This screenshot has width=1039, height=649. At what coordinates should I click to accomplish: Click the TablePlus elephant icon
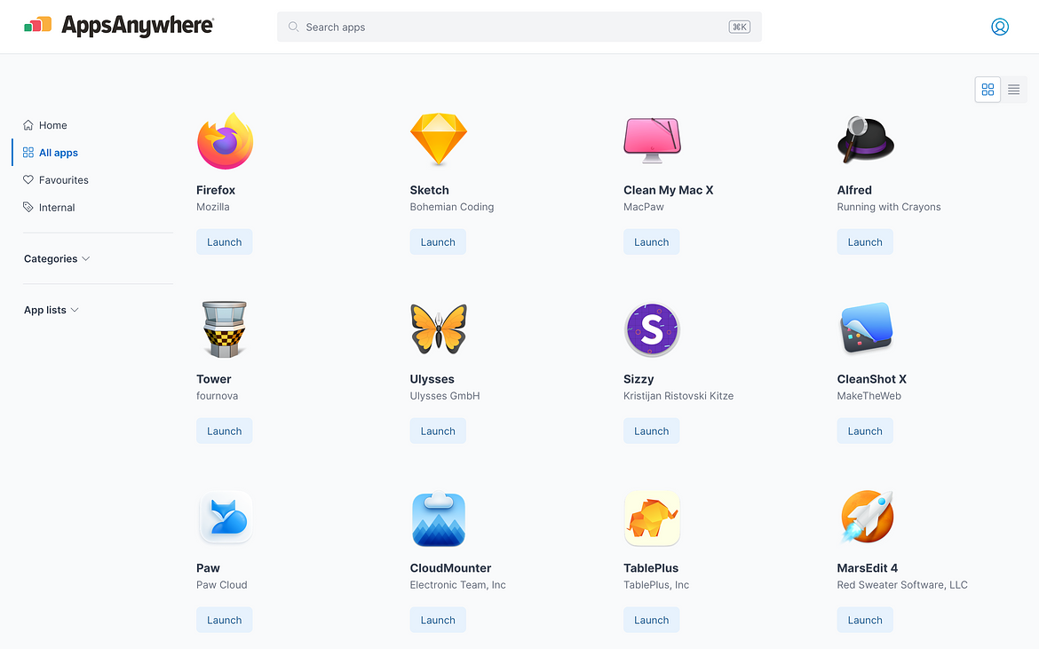(652, 518)
